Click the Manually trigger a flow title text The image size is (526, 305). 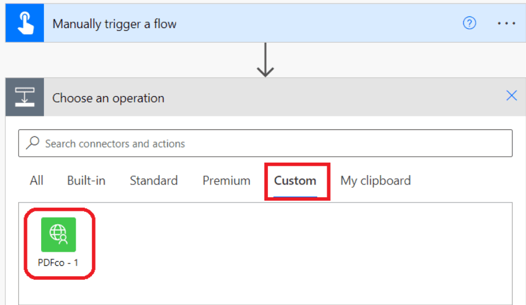click(114, 24)
